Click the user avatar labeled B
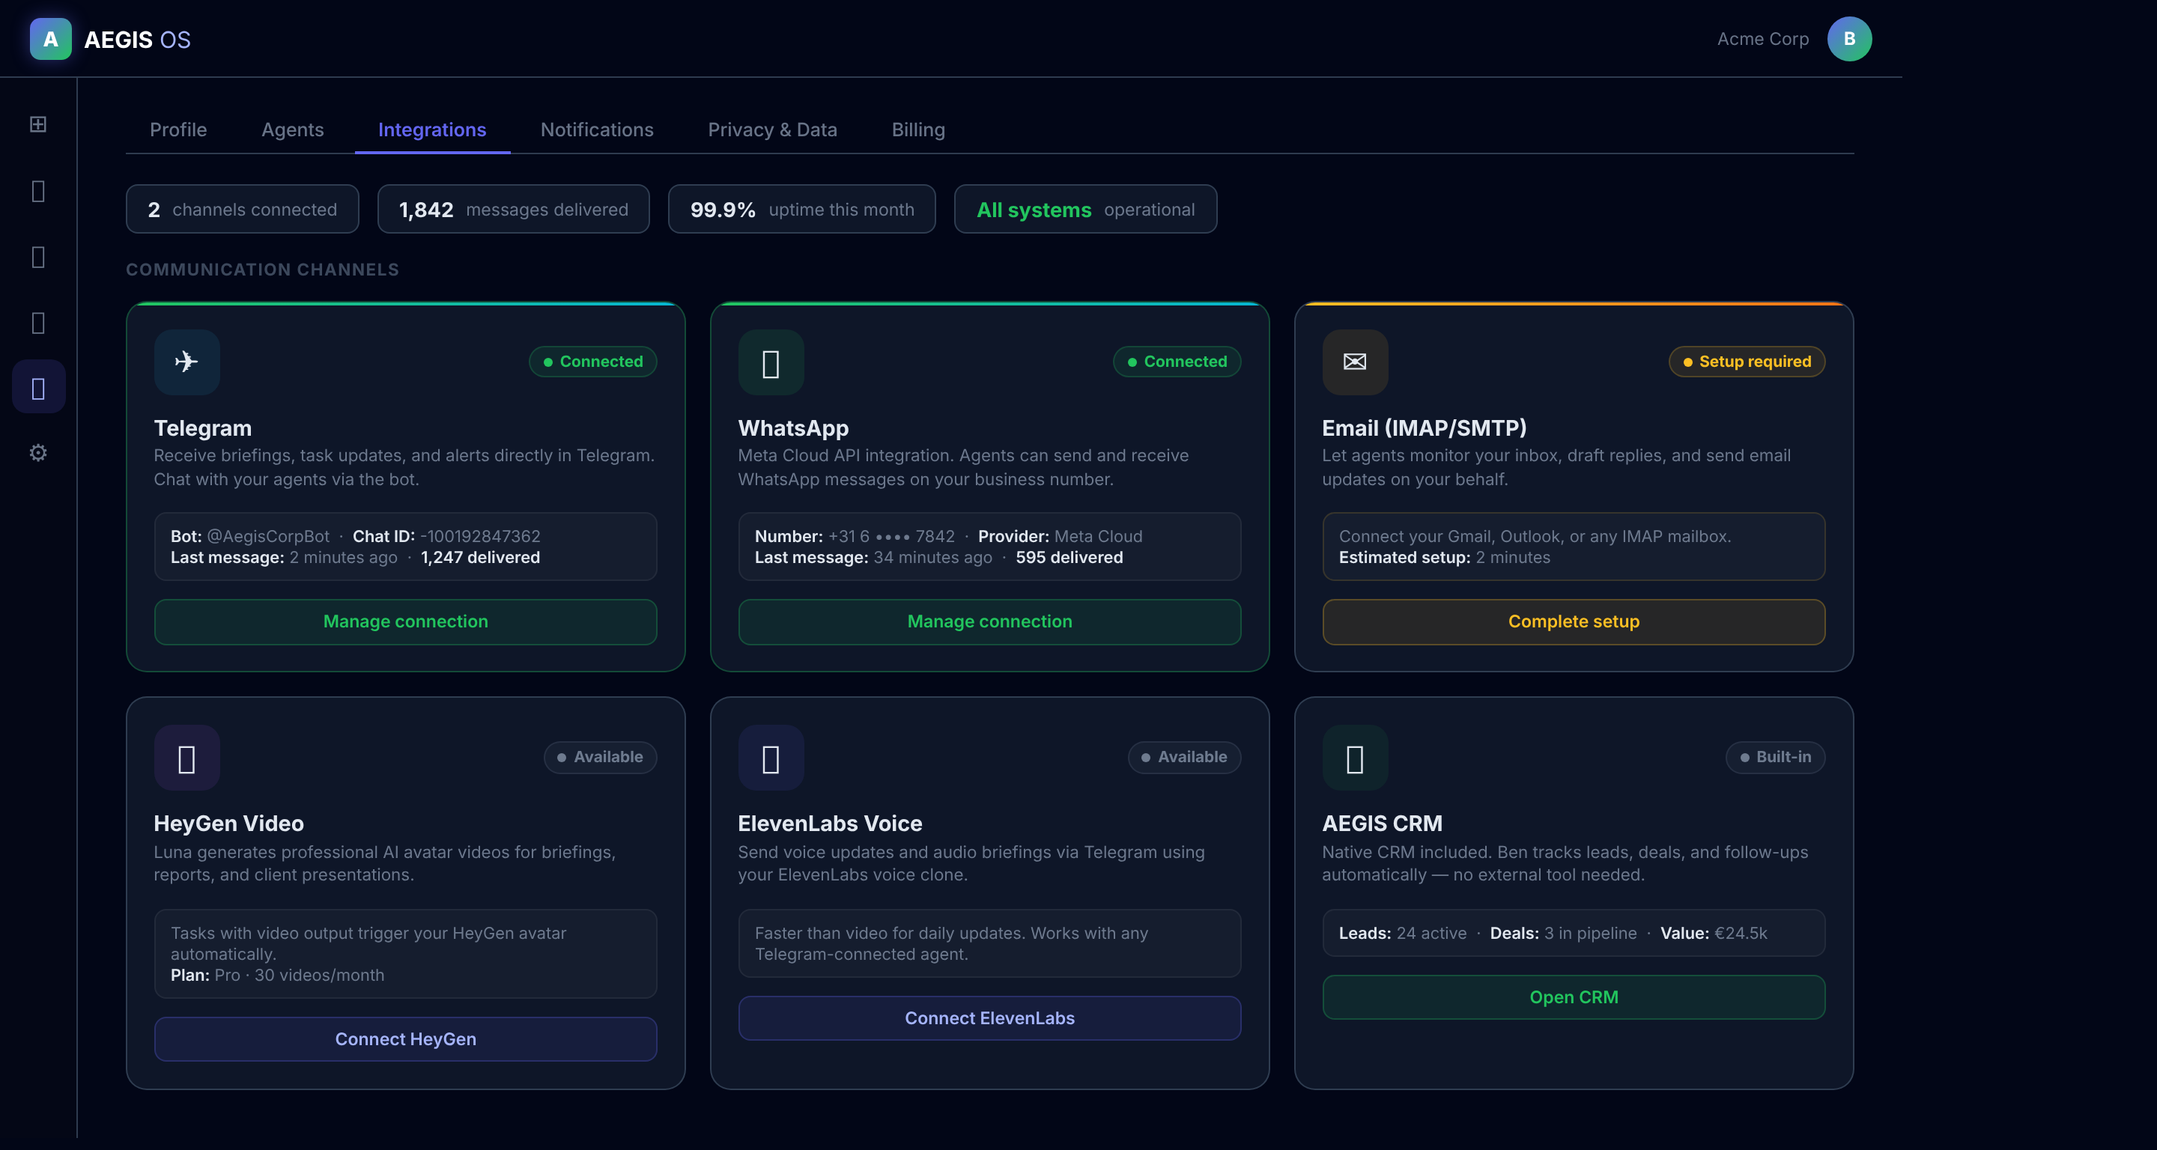Viewport: 2157px width, 1150px height. coord(1848,40)
